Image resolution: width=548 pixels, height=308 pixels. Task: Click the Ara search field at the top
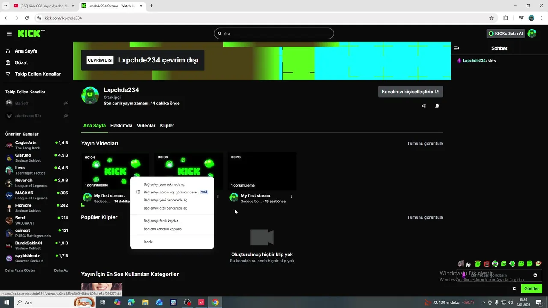tap(274, 33)
